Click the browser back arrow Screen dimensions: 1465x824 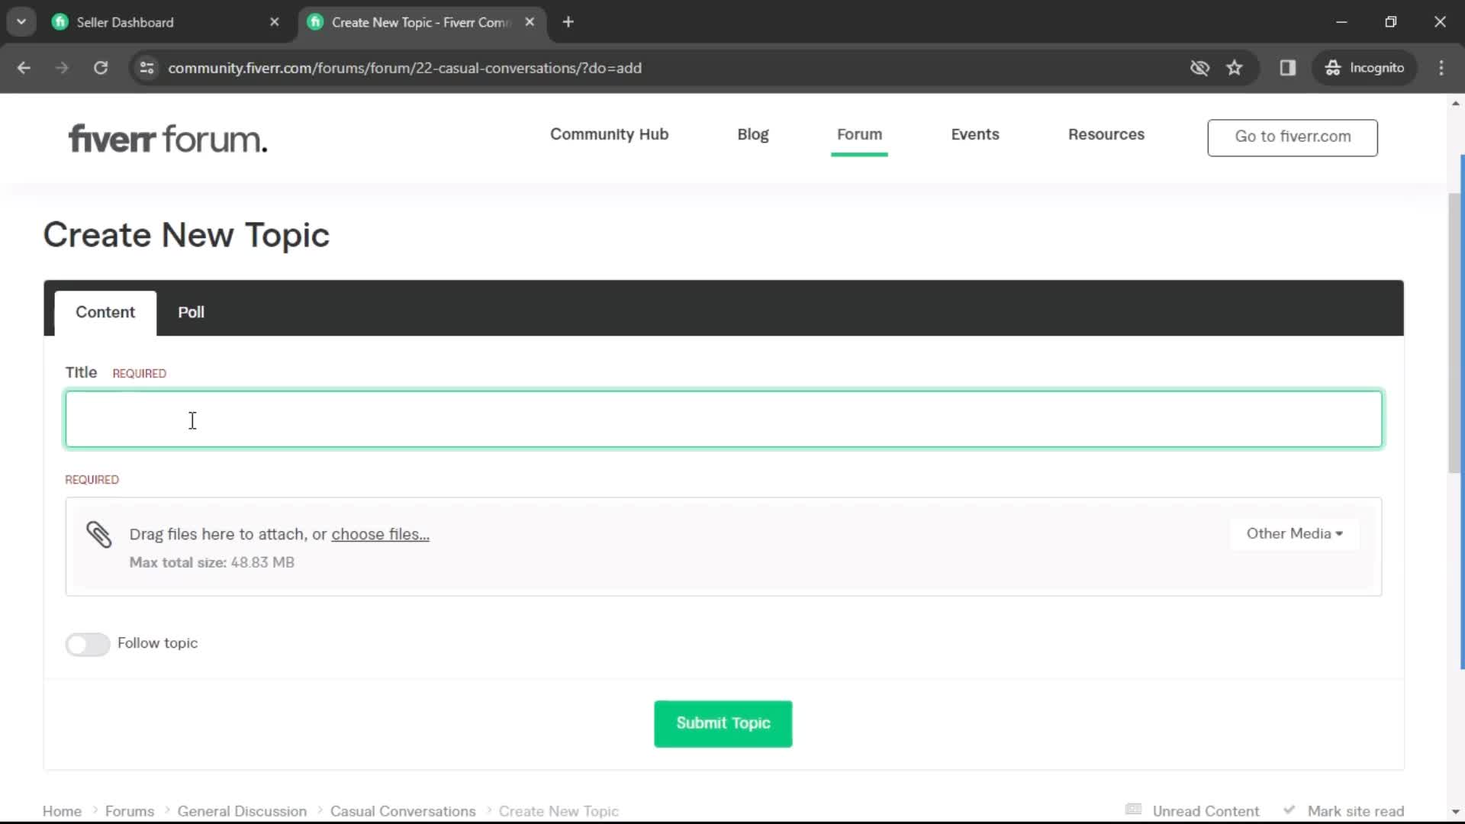[x=24, y=68]
